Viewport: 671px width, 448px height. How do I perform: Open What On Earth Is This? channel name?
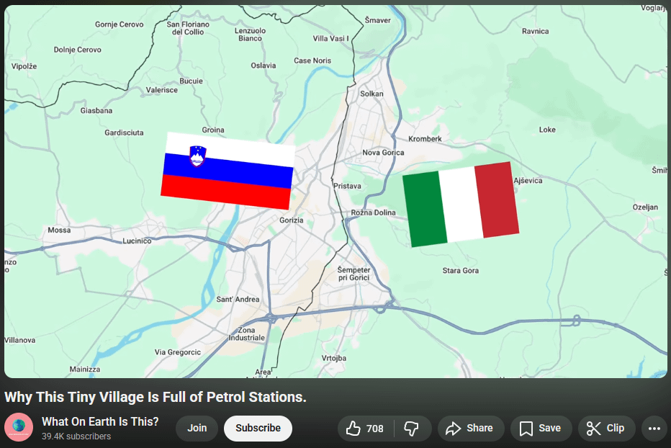click(100, 422)
